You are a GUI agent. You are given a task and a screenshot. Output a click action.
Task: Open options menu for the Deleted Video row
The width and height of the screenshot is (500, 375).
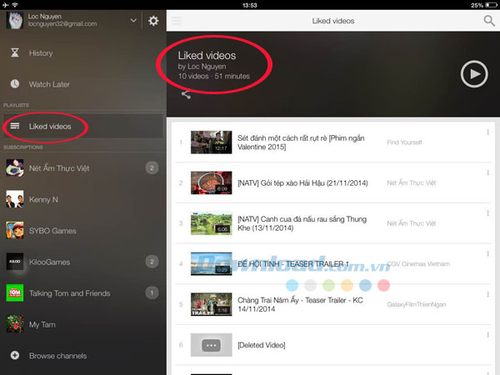[x=487, y=334]
